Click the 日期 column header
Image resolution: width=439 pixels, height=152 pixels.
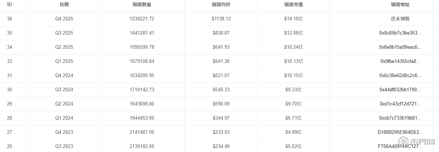point(64,5)
